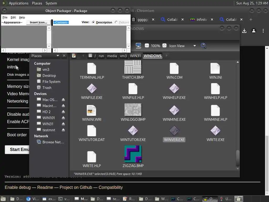Image resolution: width=269 pixels, height=202 pixels.
Task: Open Chromium three-dot menu
Action: tap(263, 31)
